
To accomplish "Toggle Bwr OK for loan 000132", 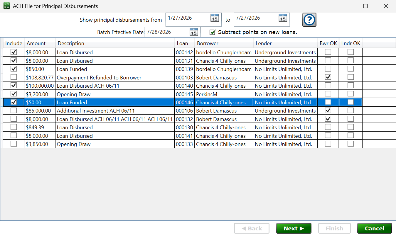I will pos(328,119).
